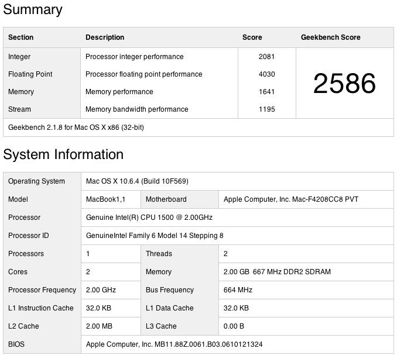Select the large Geekbench score 2586
Viewport: 397px width, 359px height.
point(344,83)
